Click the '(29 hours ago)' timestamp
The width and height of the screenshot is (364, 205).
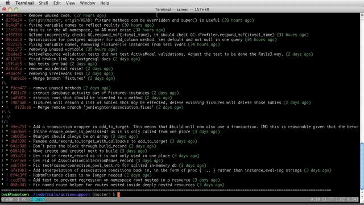click(238, 20)
